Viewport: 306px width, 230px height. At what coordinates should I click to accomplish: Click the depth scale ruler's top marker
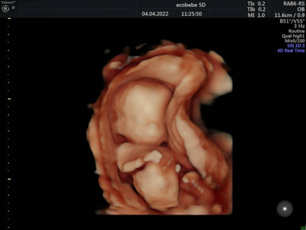[9, 18]
